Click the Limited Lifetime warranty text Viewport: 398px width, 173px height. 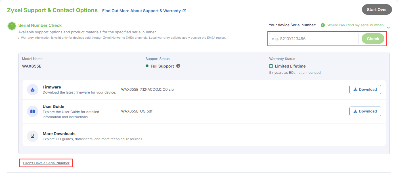(x=290, y=66)
